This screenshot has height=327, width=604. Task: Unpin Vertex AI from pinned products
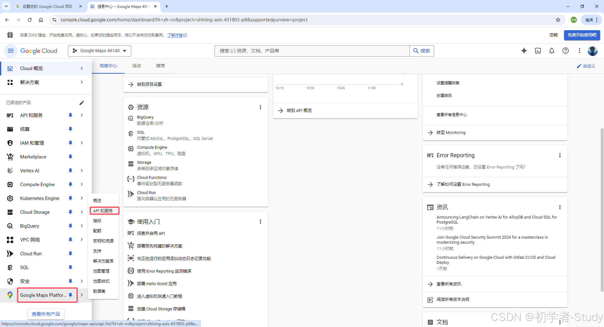point(70,171)
